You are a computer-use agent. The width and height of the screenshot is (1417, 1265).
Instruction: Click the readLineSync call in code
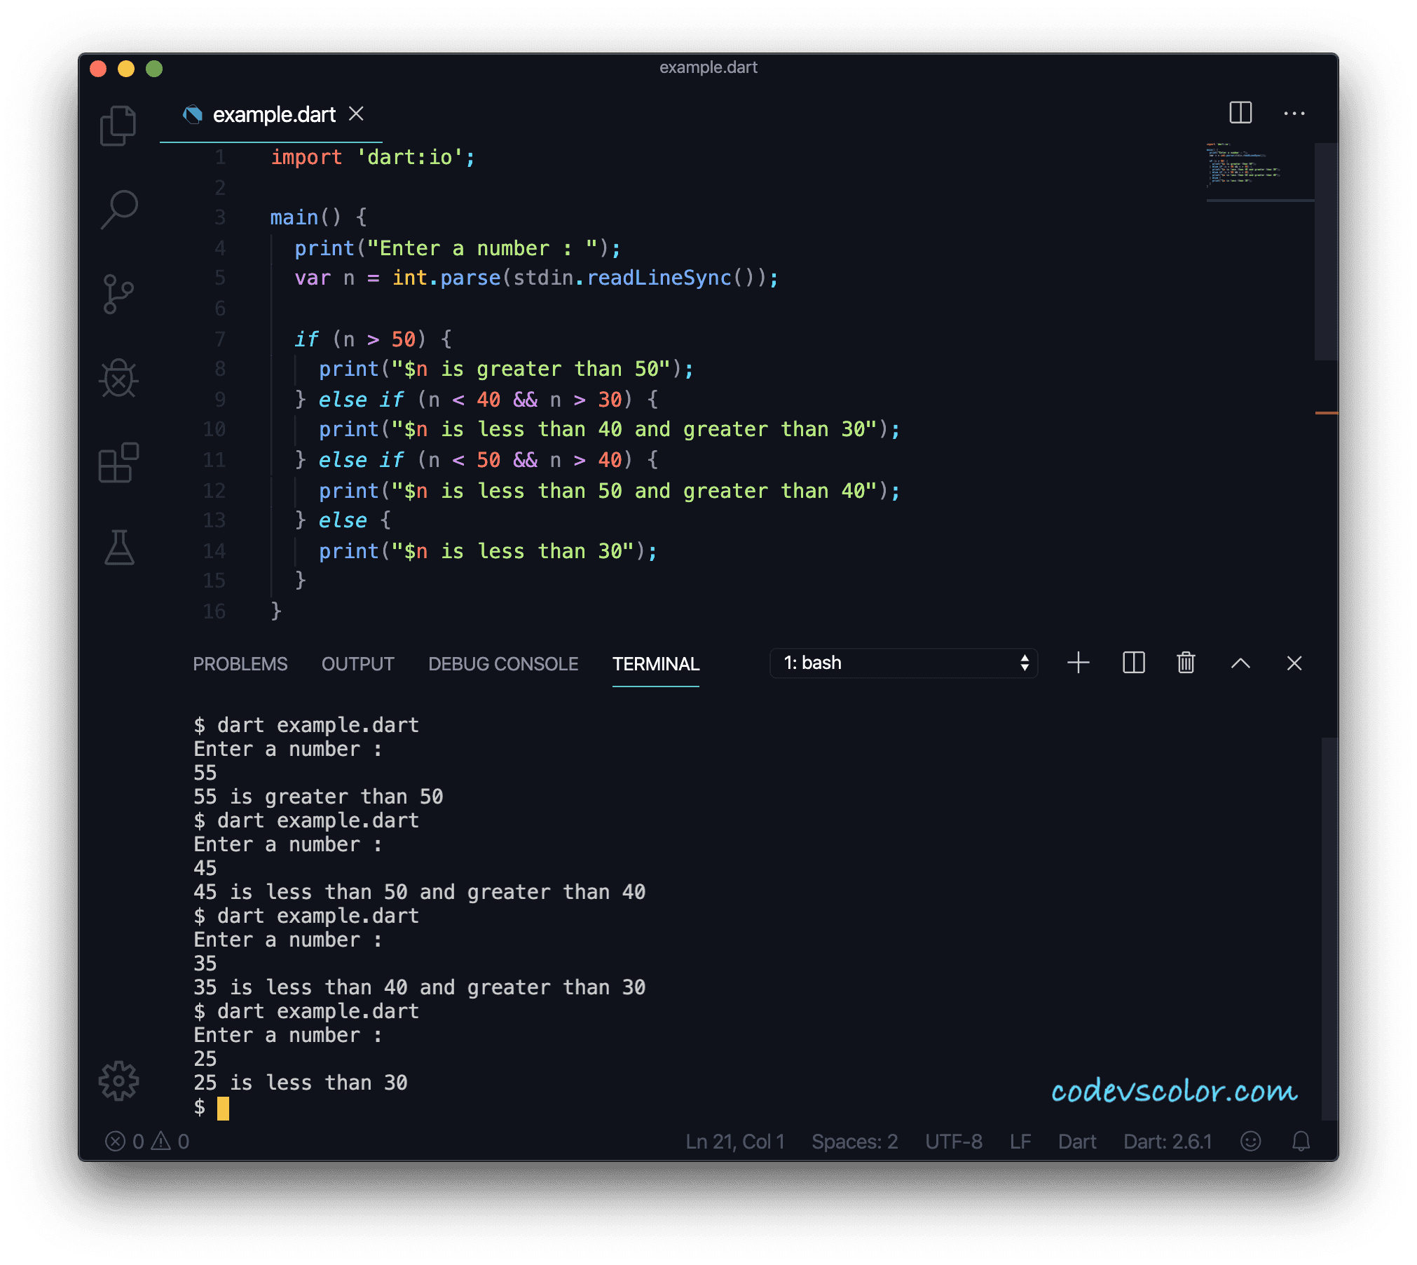point(659,278)
